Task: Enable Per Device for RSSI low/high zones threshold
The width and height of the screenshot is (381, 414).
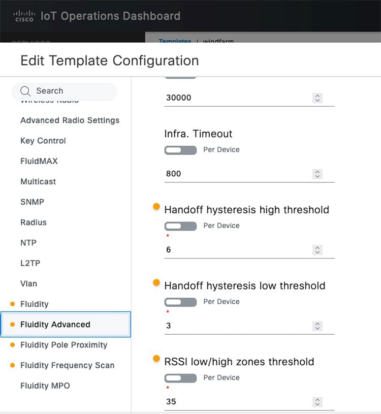Action: coord(180,378)
